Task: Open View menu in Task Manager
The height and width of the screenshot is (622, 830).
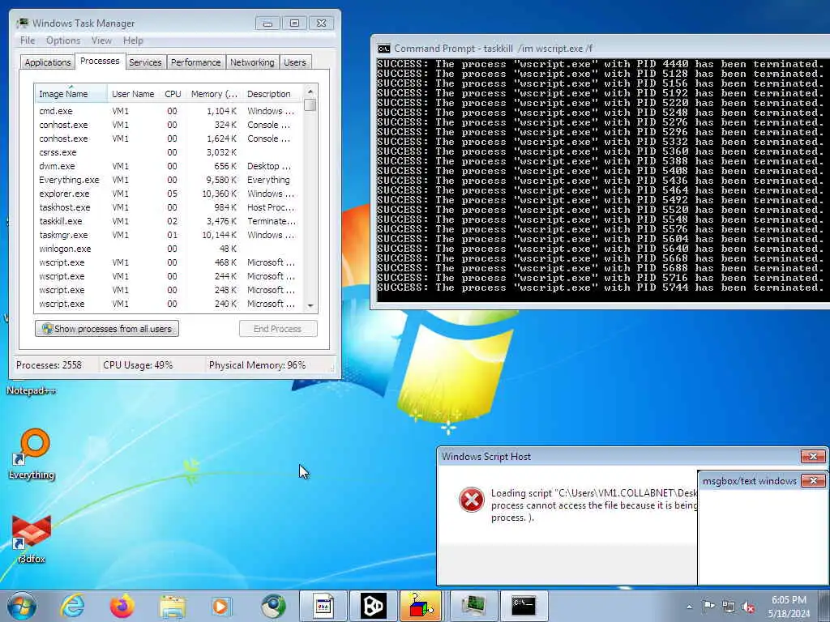Action: [101, 40]
